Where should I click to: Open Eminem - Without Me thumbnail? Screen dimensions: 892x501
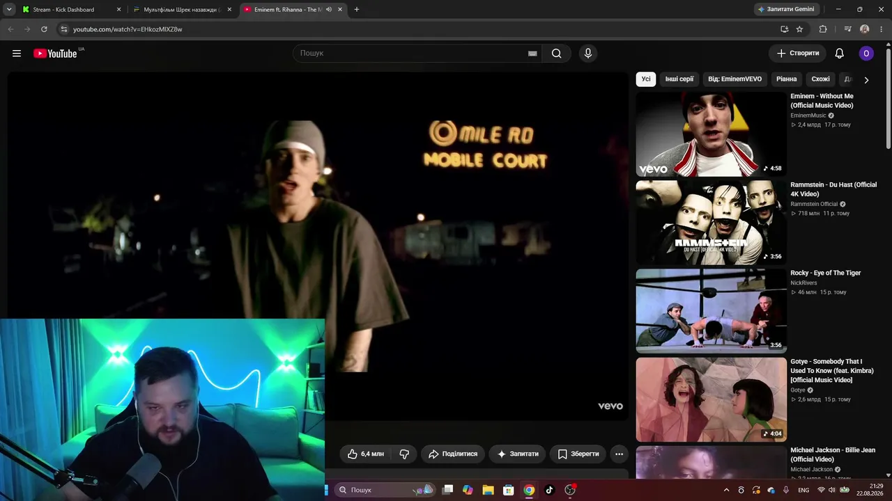[712, 134]
